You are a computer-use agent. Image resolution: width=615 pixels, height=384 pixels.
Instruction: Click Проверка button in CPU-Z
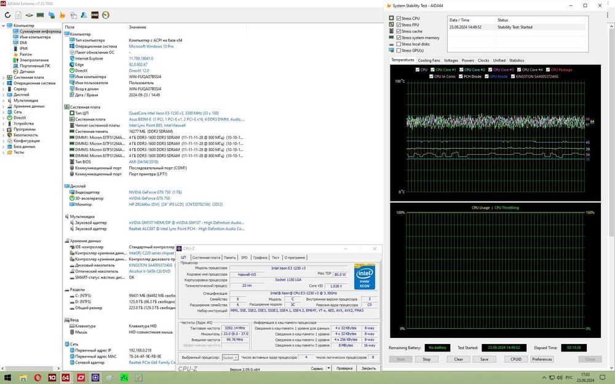[344, 368]
